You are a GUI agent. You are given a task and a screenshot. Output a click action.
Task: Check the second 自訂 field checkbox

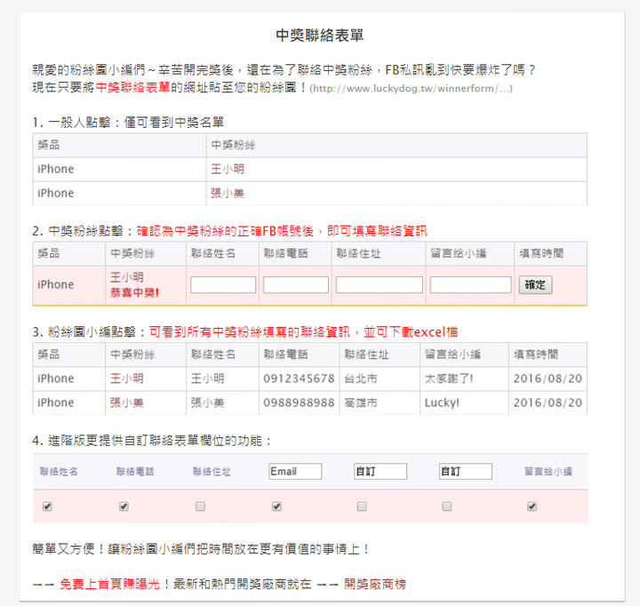447,506
